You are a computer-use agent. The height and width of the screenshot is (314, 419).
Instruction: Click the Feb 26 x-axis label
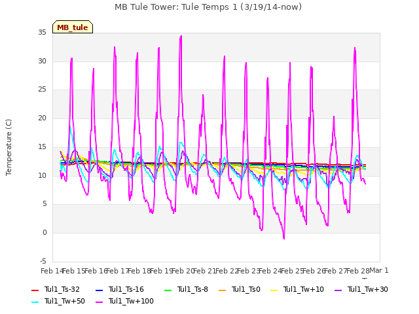pyautogui.click(x=314, y=271)
